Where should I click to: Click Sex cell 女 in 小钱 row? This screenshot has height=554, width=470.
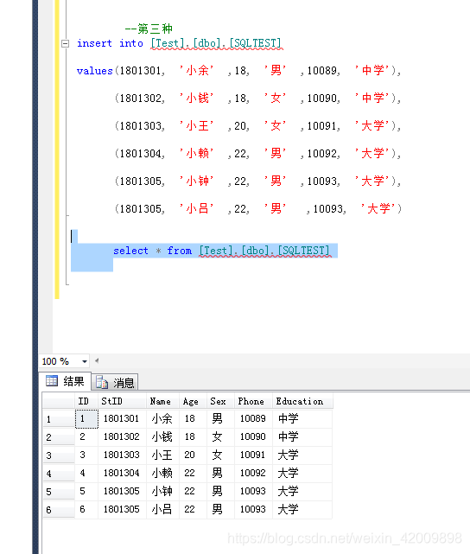(220, 437)
